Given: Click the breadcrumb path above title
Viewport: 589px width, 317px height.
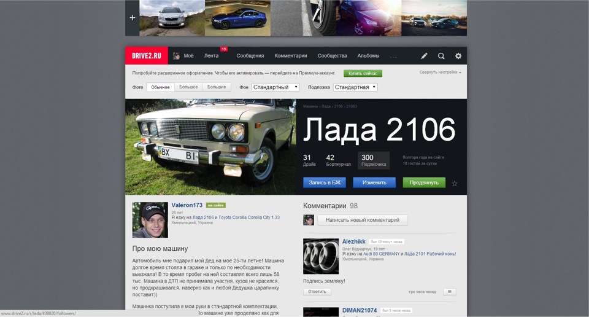Looking at the screenshot, I should pos(330,106).
